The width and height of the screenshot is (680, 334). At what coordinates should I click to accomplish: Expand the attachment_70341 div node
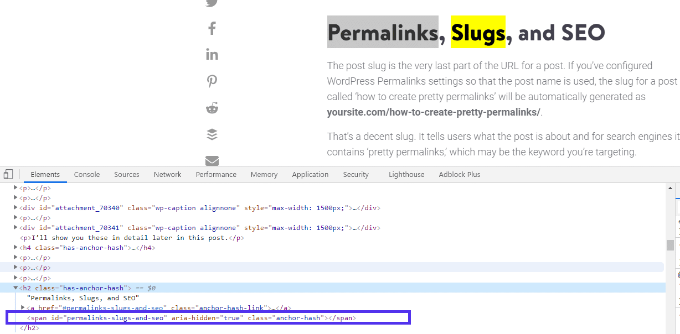point(16,228)
